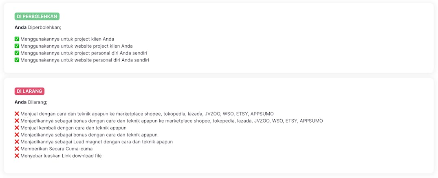Click the 'Anda Dilarang;' heading text
The image size is (438, 178).
pyautogui.click(x=31, y=102)
